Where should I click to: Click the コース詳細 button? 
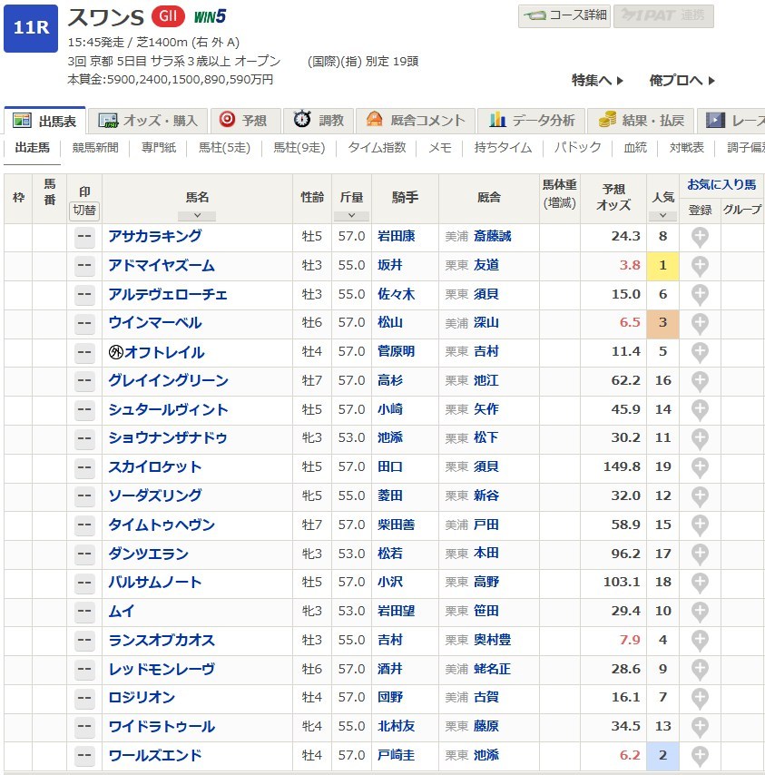[x=564, y=15]
